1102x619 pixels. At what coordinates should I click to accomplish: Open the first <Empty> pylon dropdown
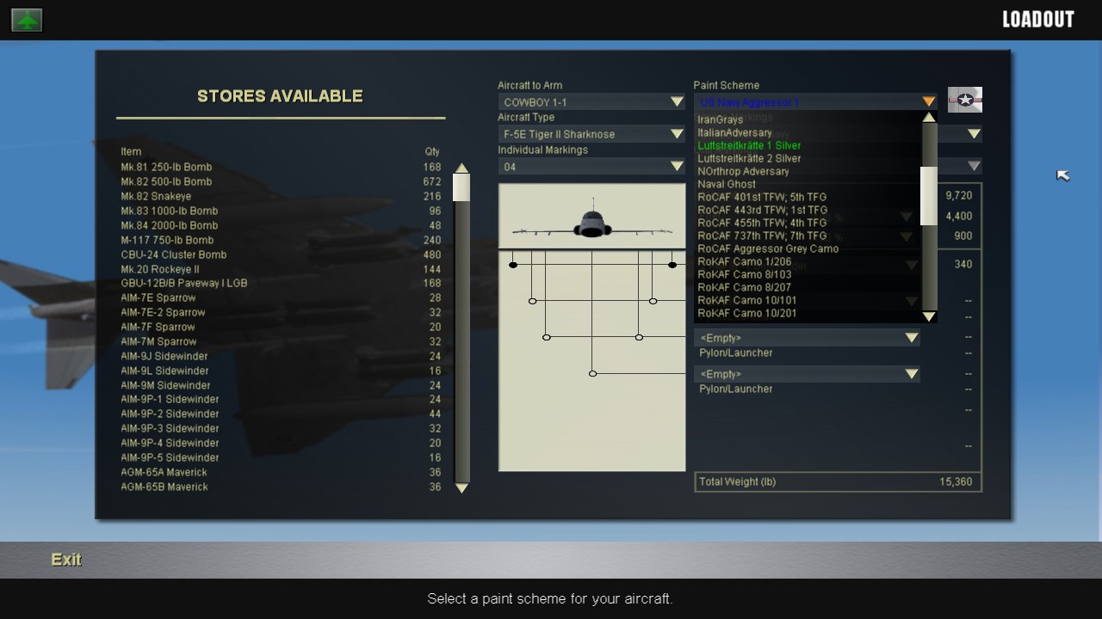coord(807,338)
